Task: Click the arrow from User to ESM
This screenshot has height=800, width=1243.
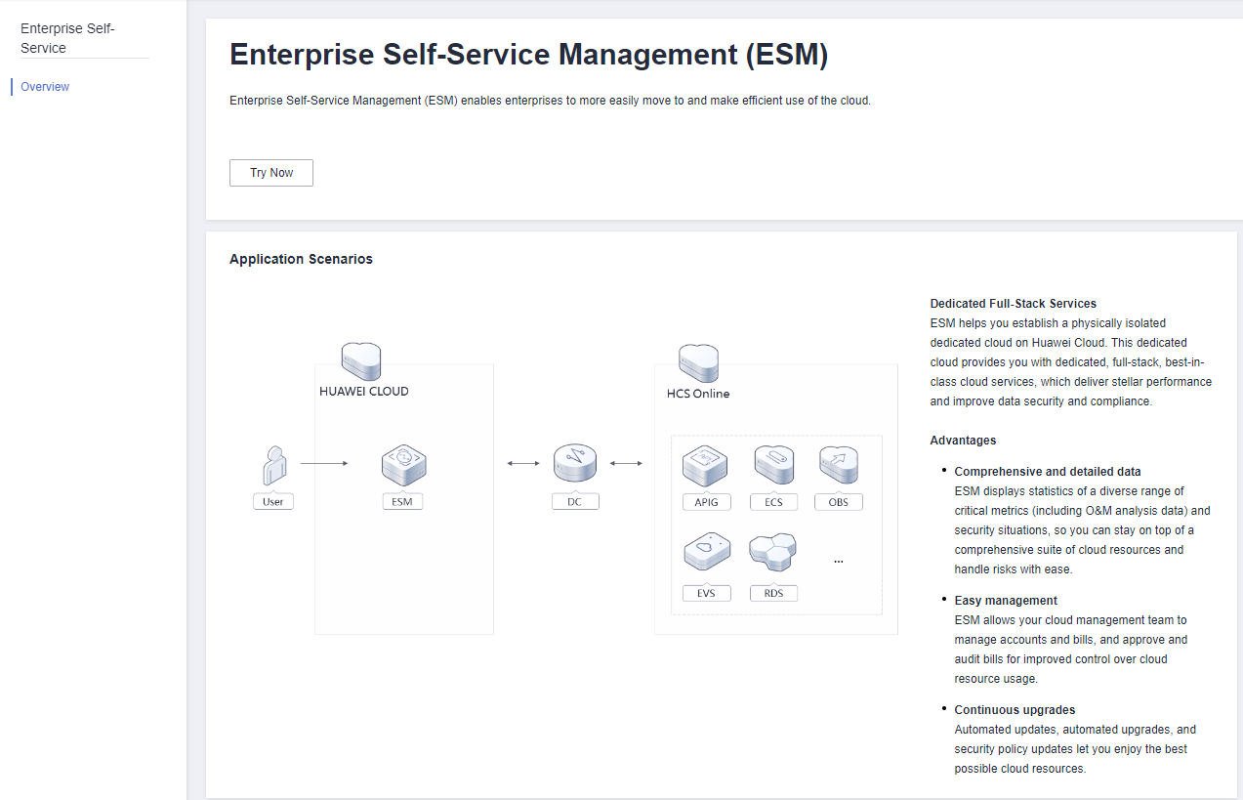Action: [x=324, y=464]
